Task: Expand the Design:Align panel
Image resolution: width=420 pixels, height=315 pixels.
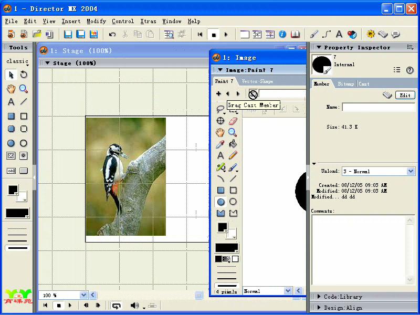Action: coord(319,308)
